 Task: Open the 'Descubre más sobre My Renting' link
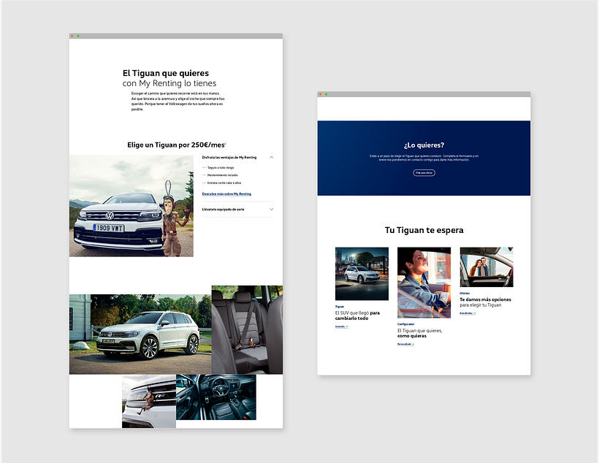click(x=226, y=194)
